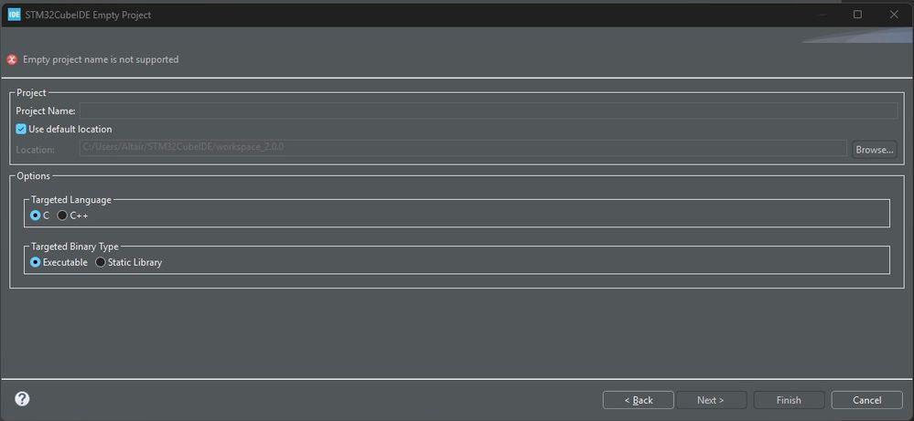
Task: Click the 'Empty project name is not supported' message
Action: tap(101, 59)
